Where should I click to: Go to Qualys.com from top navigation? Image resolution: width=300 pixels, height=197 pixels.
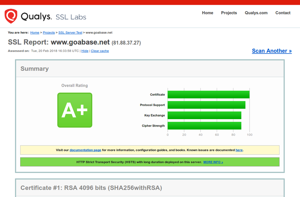256,13
